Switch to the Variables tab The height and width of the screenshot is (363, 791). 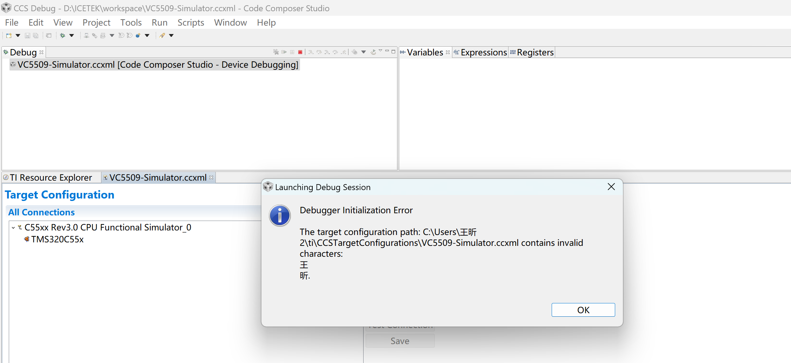425,52
